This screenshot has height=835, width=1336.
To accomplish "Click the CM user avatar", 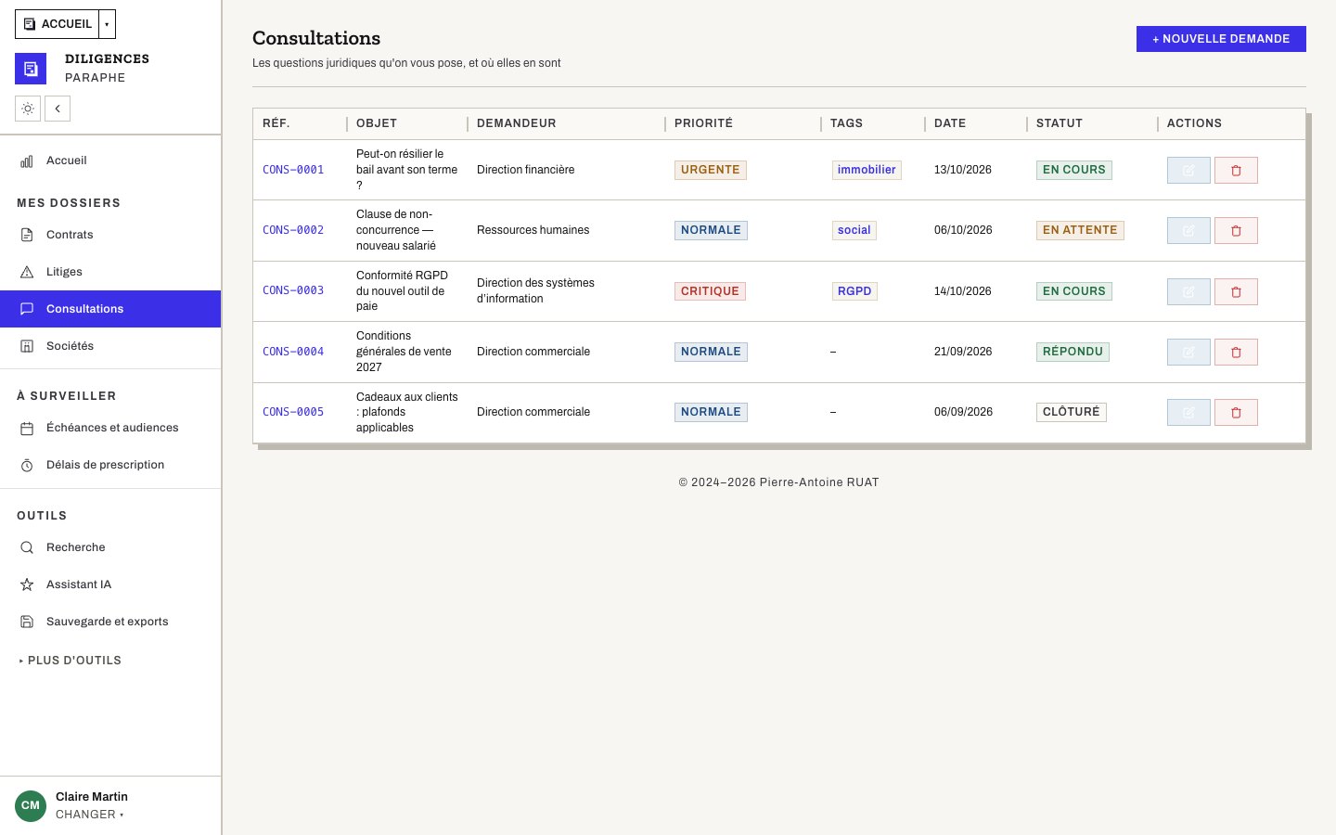I will point(31,805).
